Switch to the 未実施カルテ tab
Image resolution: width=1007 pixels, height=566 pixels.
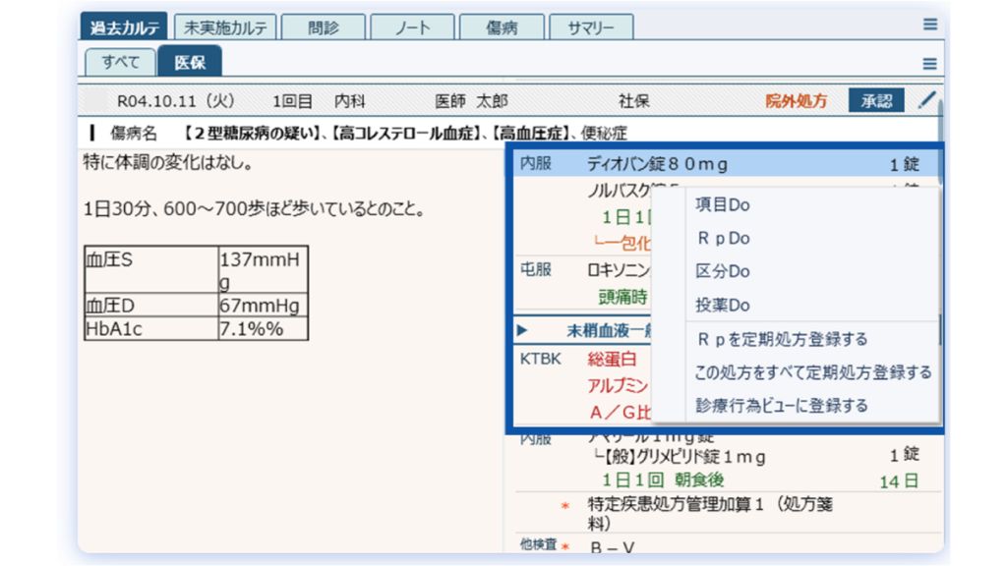pos(225,28)
